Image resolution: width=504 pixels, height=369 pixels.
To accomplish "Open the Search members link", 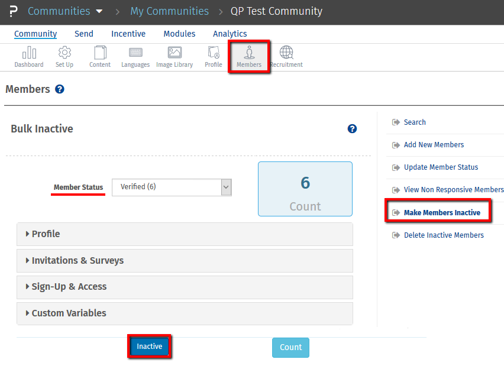I will point(415,122).
